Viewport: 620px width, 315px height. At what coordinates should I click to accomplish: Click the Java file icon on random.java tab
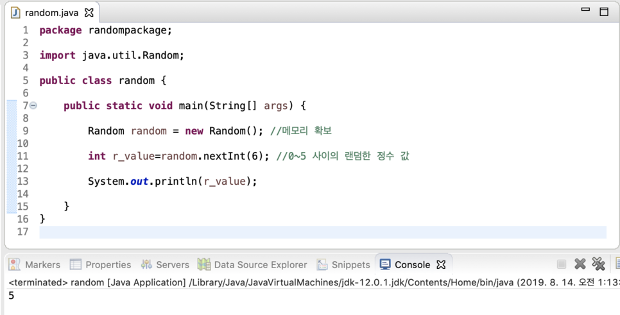(15, 13)
